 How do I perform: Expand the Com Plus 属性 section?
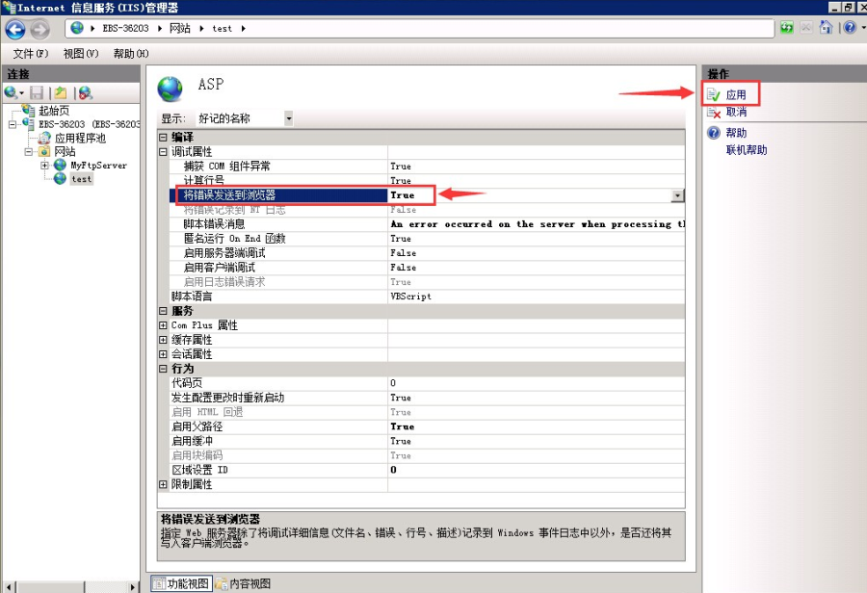pyautogui.click(x=163, y=325)
